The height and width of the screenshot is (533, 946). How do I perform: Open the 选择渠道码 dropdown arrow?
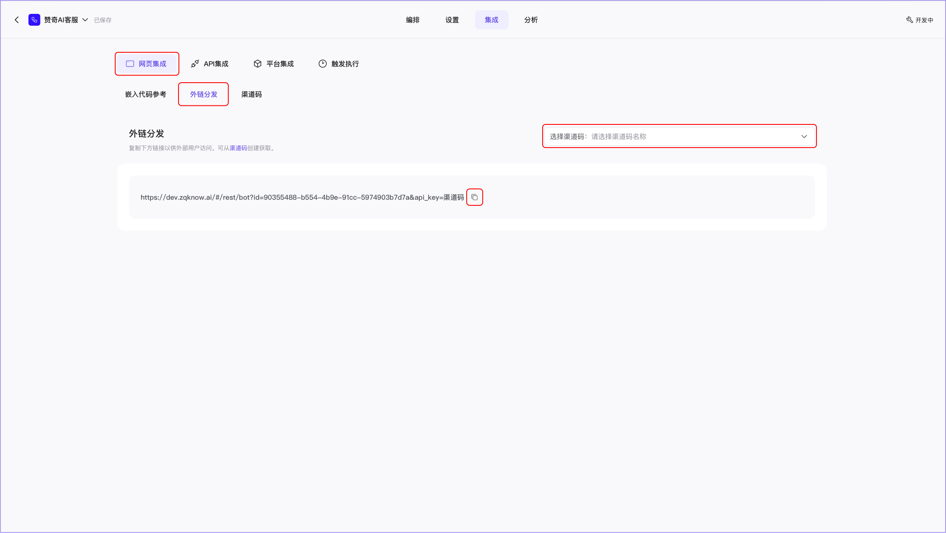tap(804, 137)
